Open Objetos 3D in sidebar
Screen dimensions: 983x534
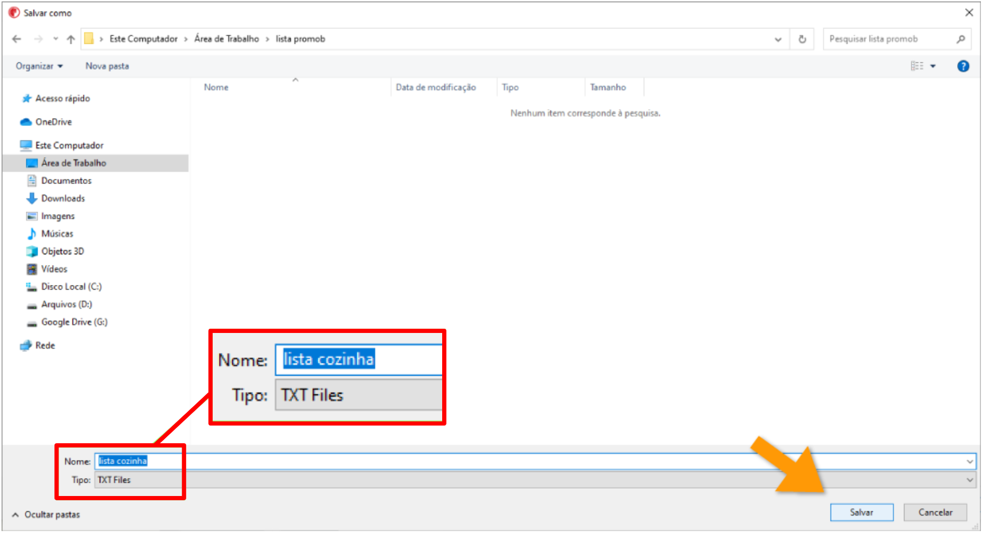click(63, 251)
